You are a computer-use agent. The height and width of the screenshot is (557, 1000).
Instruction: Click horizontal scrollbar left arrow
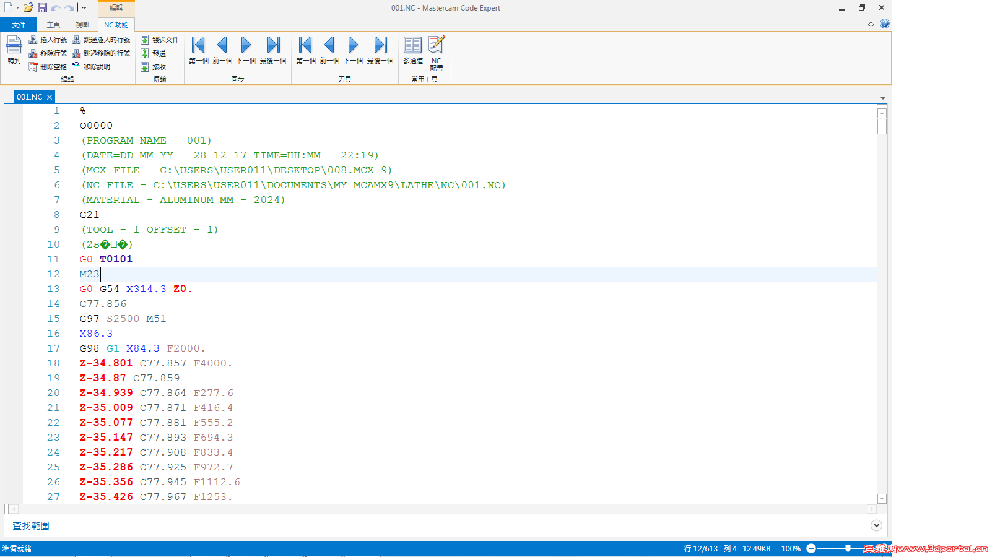[14, 509]
